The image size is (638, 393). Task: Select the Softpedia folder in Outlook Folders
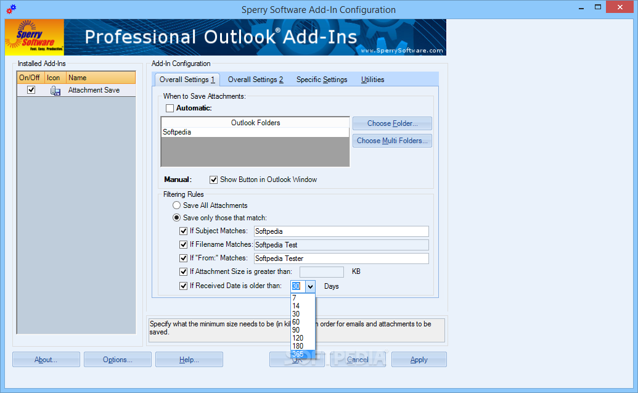click(255, 132)
